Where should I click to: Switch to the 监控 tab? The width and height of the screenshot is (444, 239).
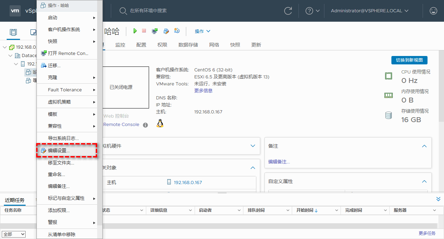pos(120,45)
